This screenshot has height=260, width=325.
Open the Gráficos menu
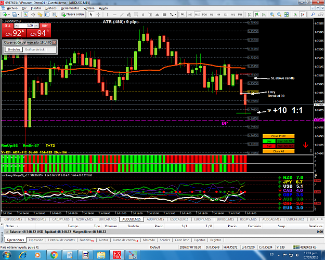[x=51, y=8]
